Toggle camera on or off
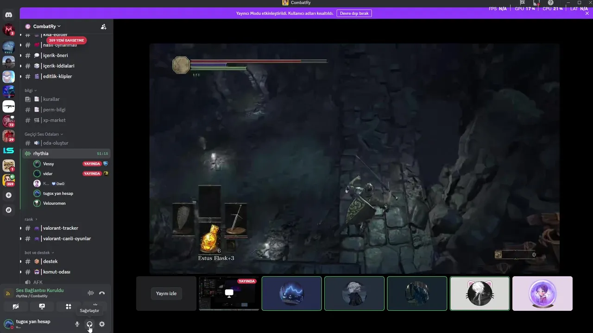This screenshot has width=593, height=333. (x=15, y=306)
